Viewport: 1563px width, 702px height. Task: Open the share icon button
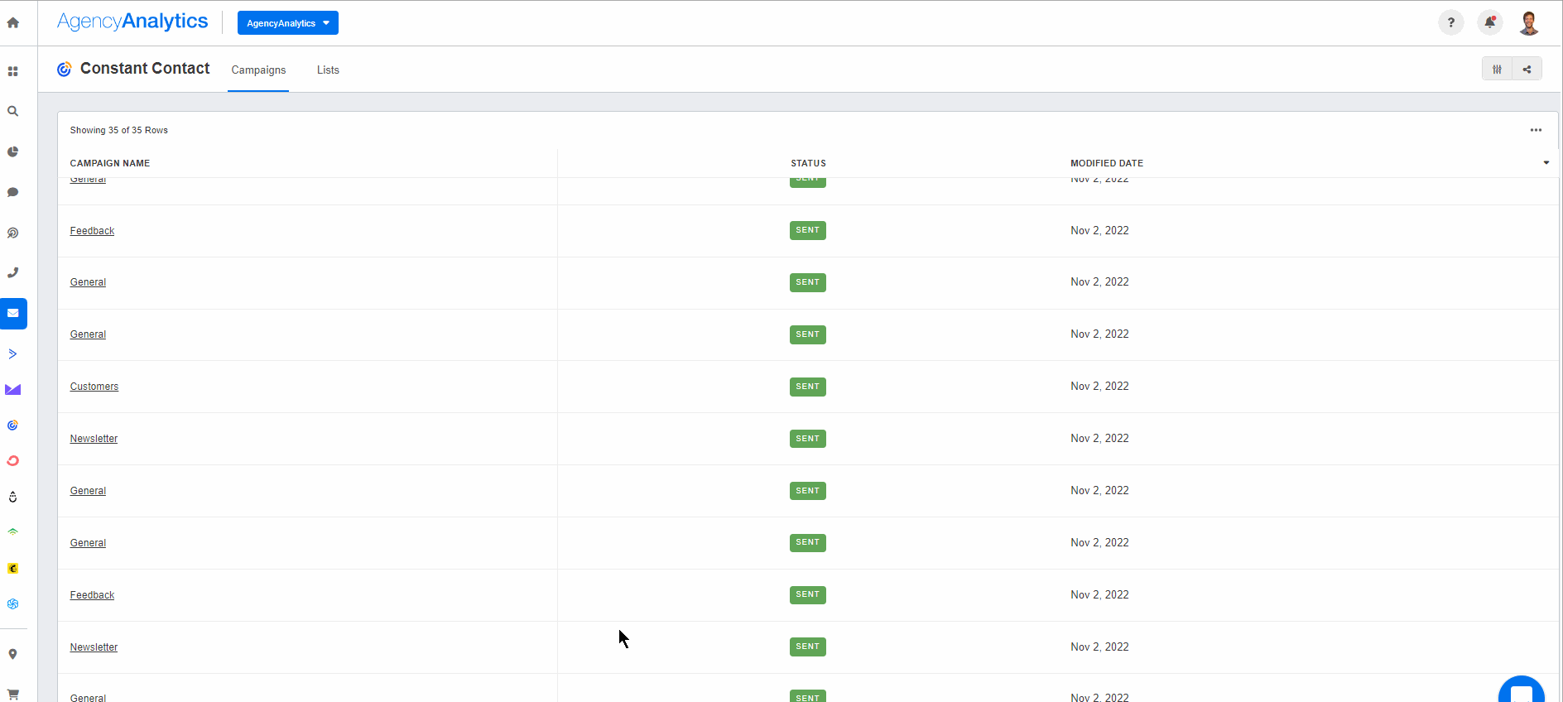(x=1527, y=70)
